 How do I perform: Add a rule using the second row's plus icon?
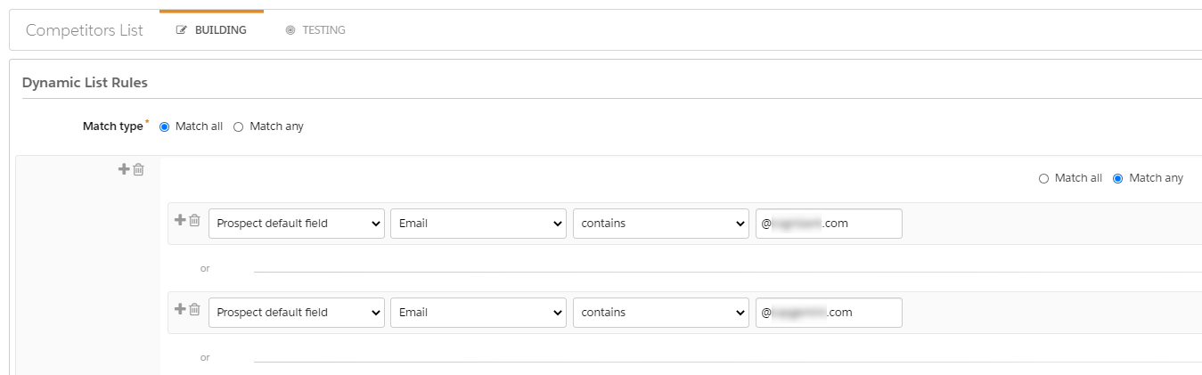pos(180,309)
